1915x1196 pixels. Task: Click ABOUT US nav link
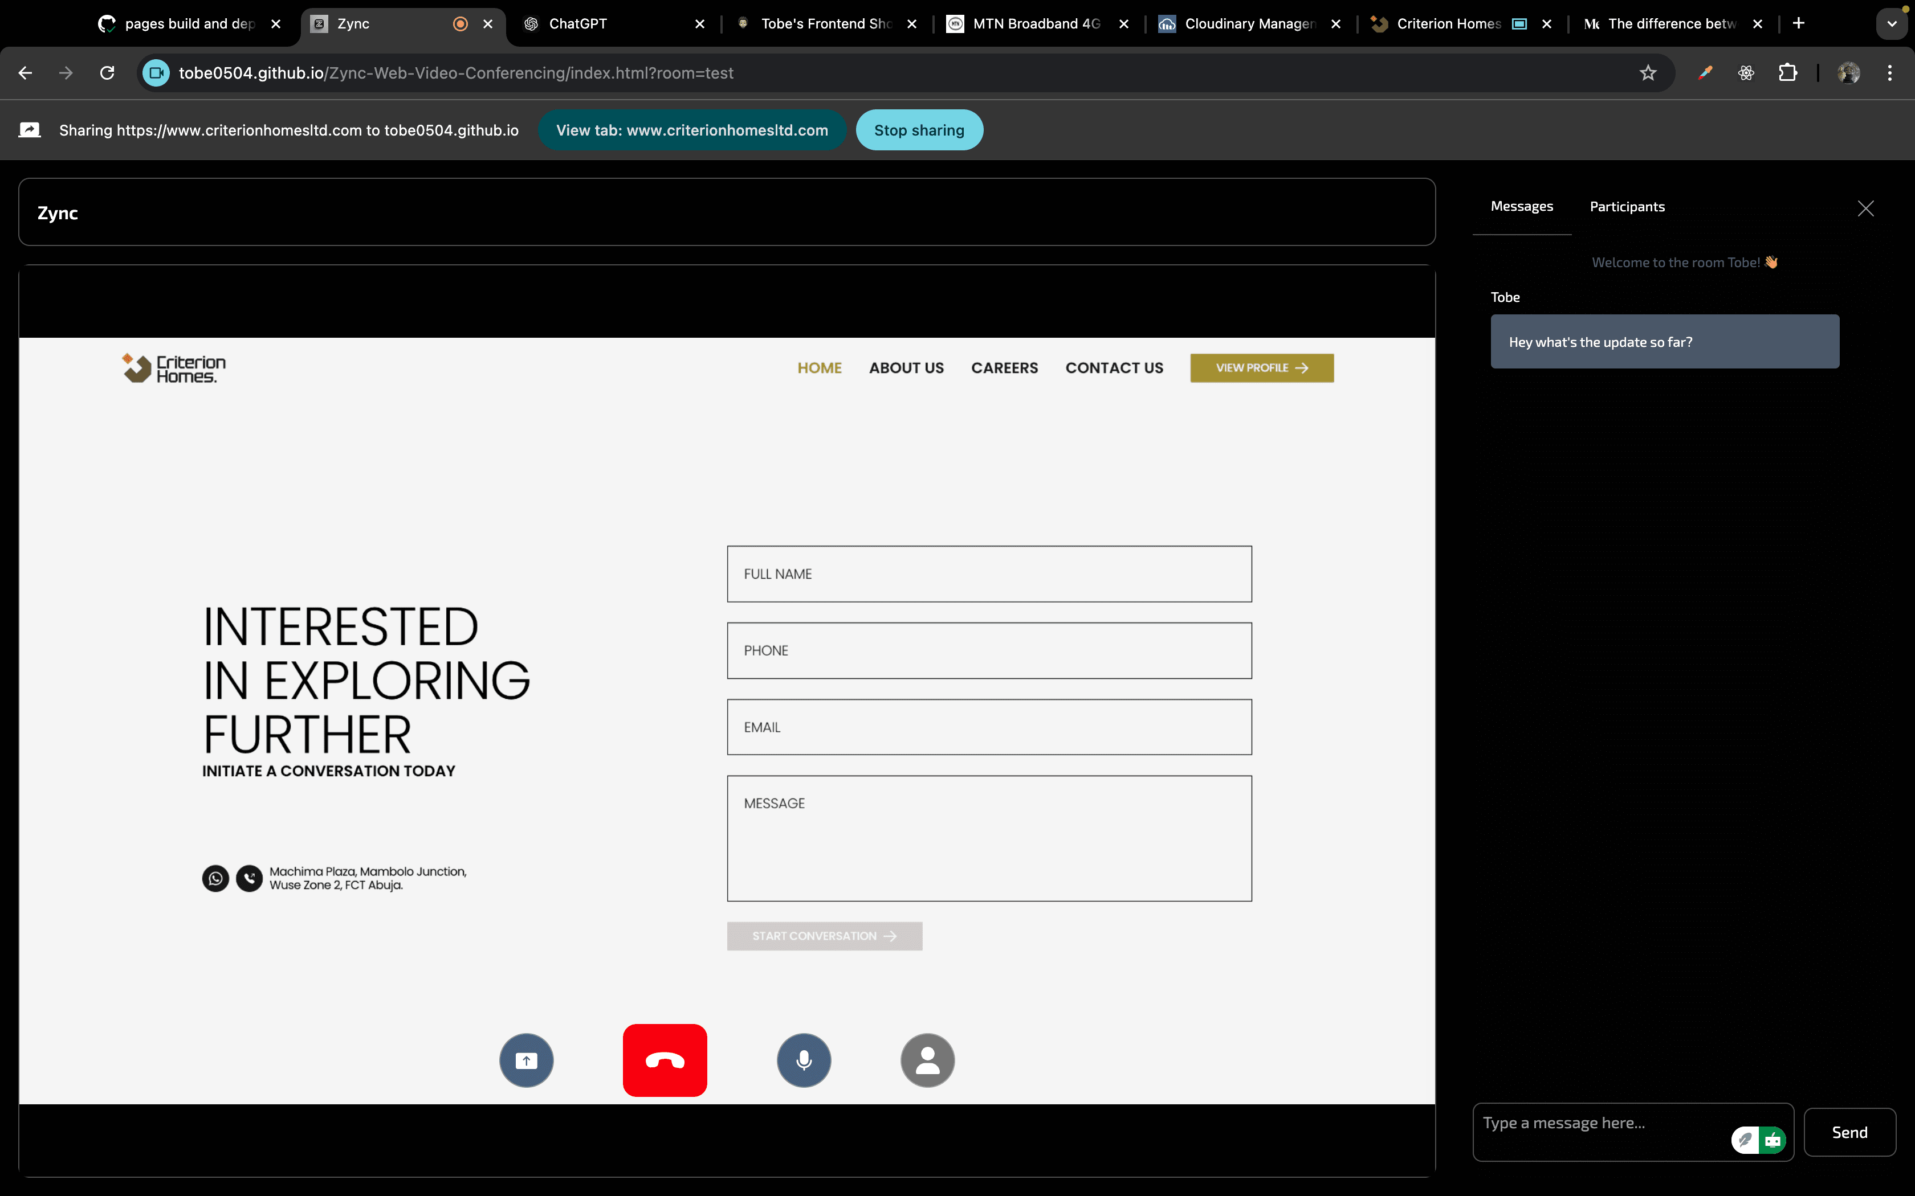tap(906, 368)
